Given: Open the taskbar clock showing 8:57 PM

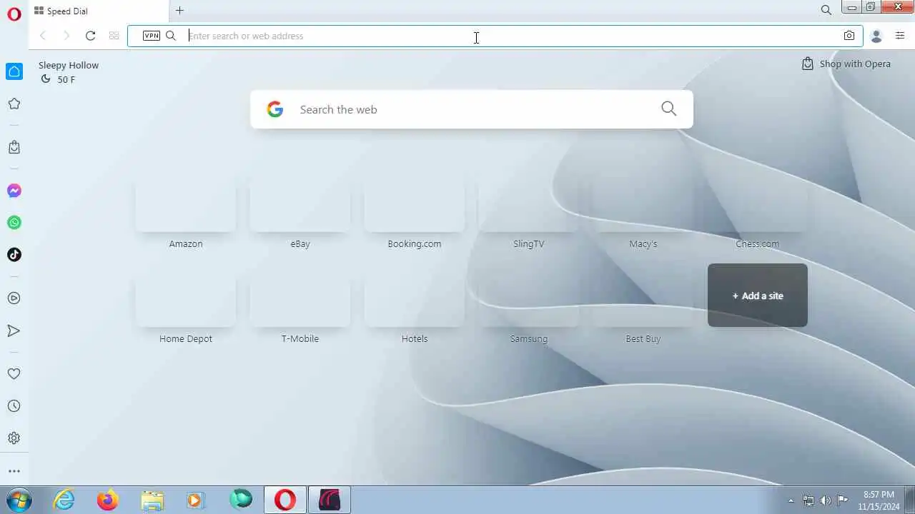Looking at the screenshot, I should 879,500.
